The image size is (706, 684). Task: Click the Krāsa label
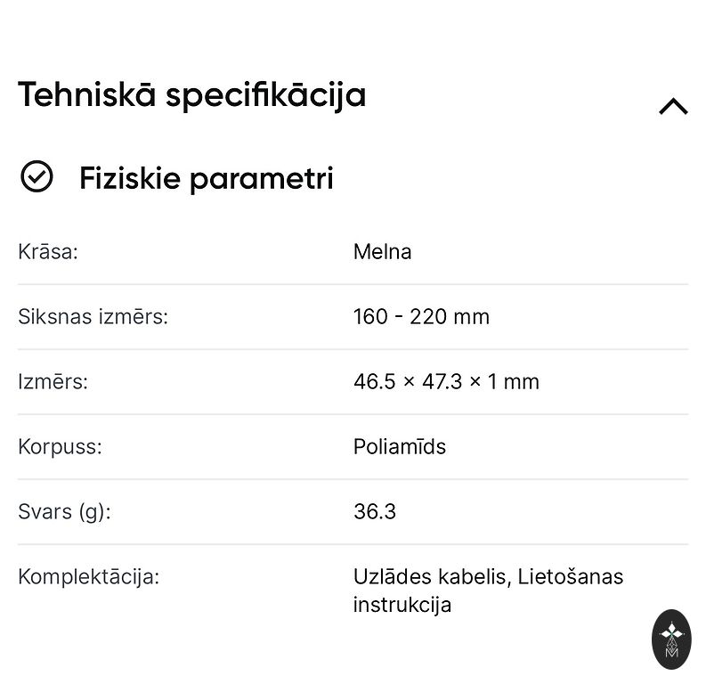click(48, 251)
